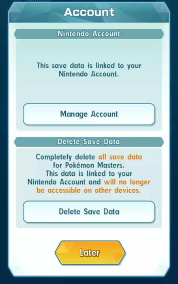This screenshot has width=178, height=284.
Task: Select the Nintendo Account section header banner
Action: (x=89, y=34)
